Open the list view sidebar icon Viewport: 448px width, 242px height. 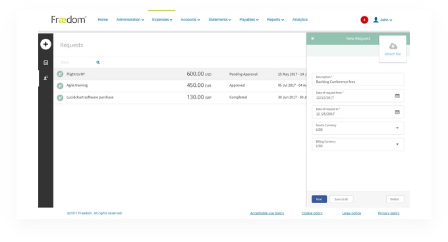(45, 62)
